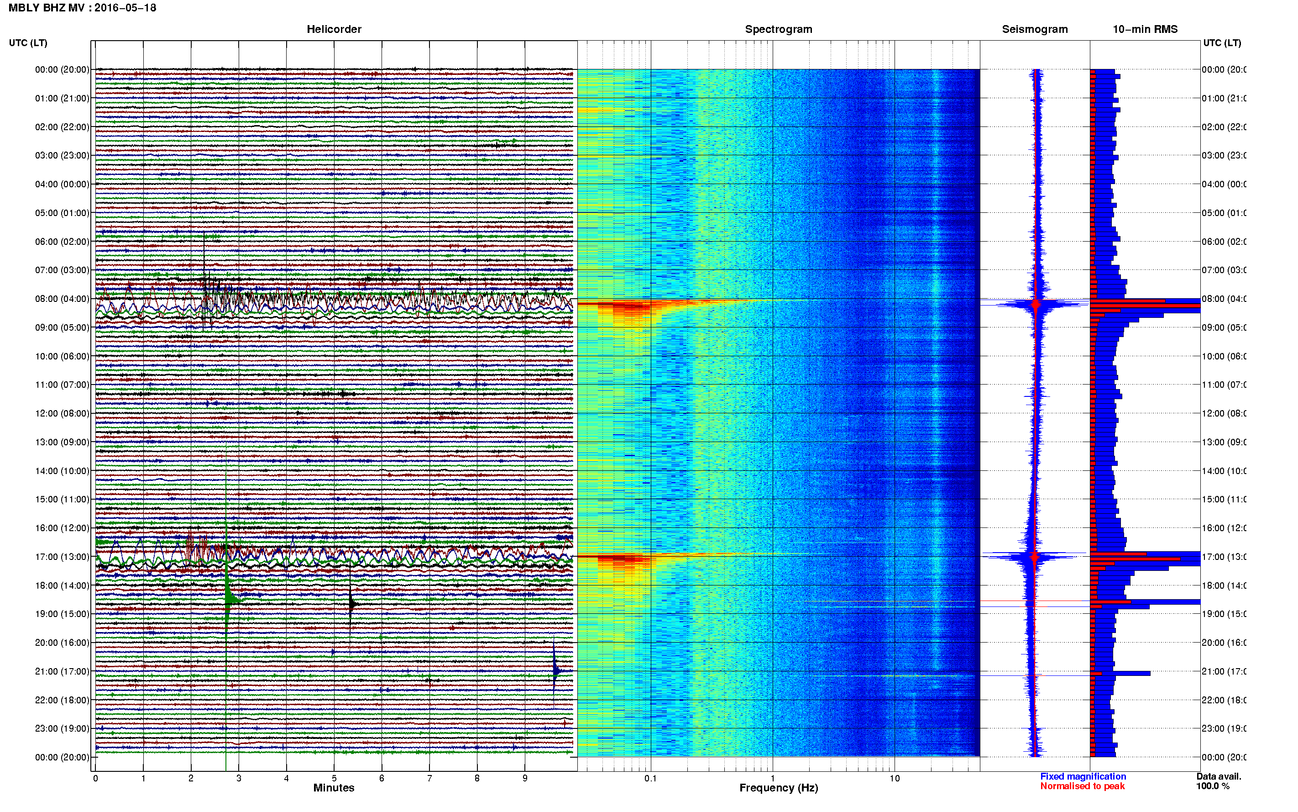
Task: Click the right '12:00' time label
Action: tap(1224, 413)
